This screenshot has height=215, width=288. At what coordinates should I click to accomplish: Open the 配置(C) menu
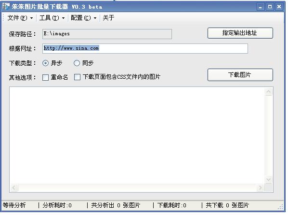coord(84,18)
